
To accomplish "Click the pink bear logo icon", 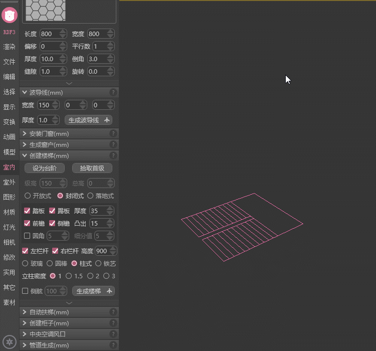I will click(x=10, y=15).
